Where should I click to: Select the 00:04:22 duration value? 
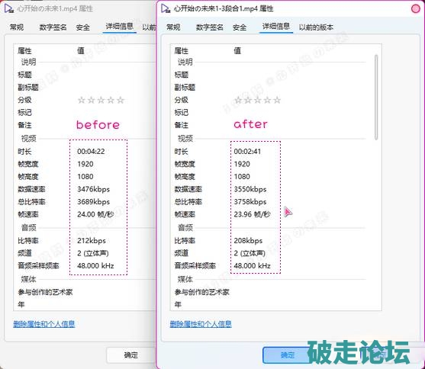(x=91, y=152)
